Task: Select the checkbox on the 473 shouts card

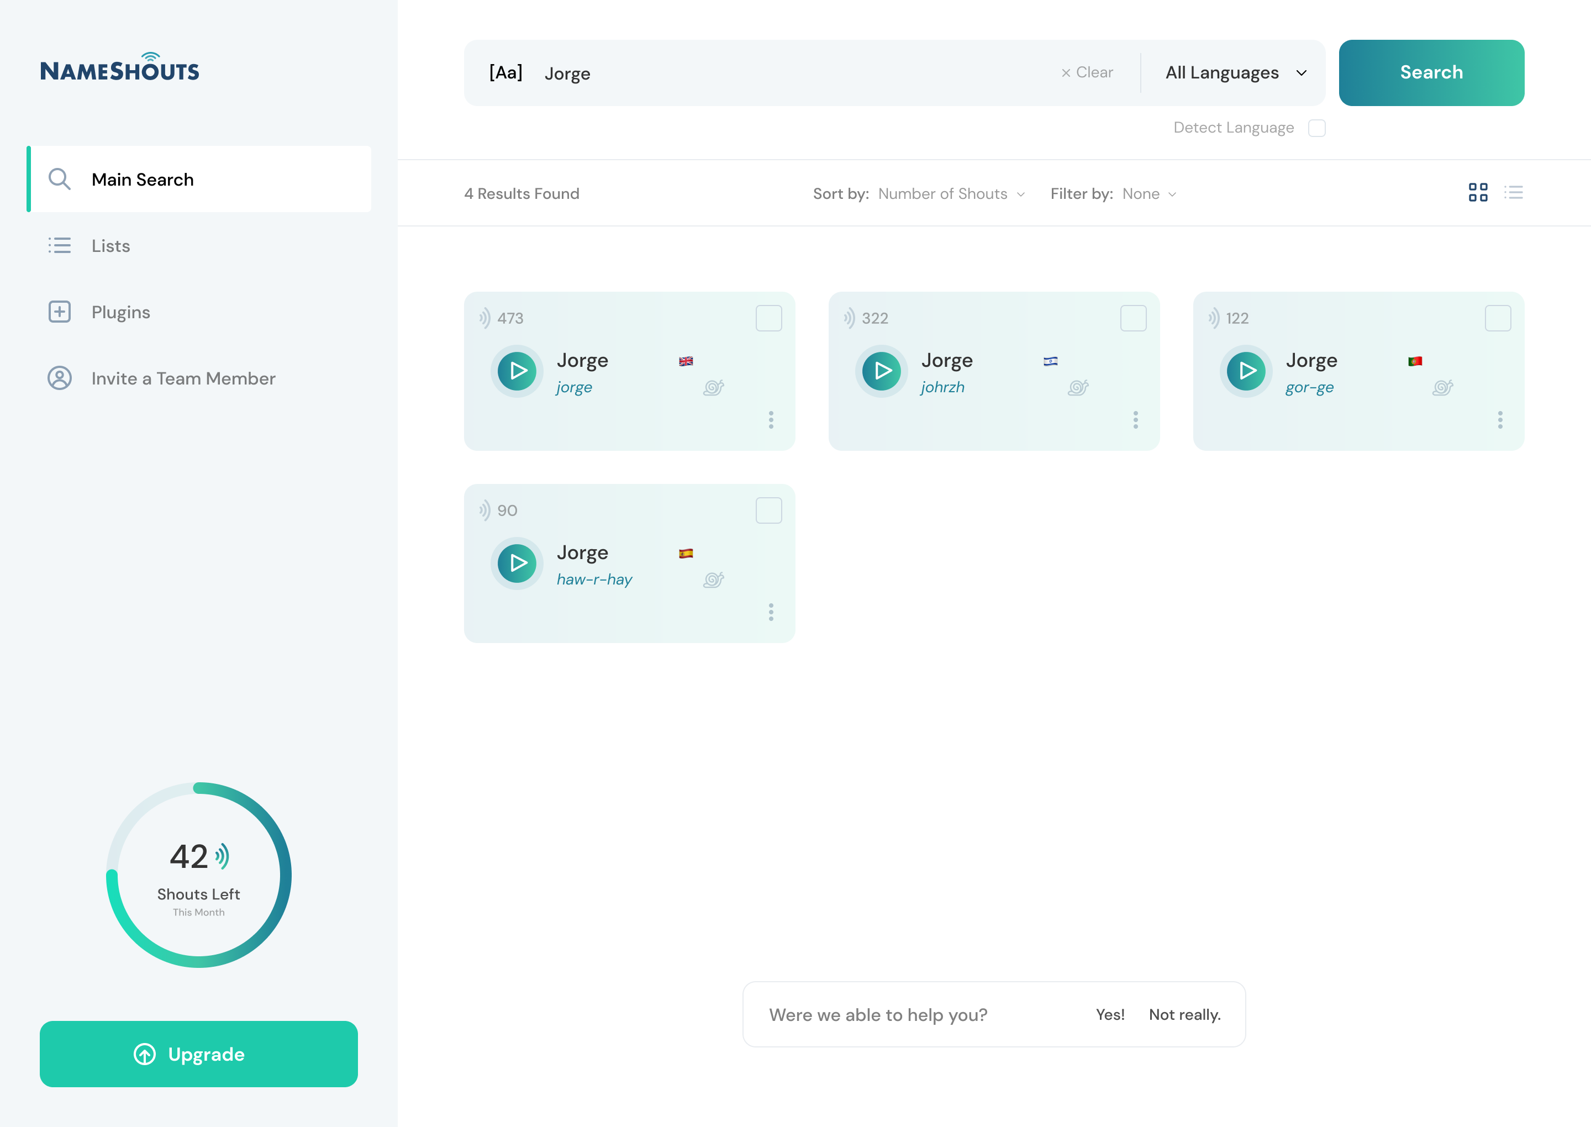Action: tap(769, 318)
